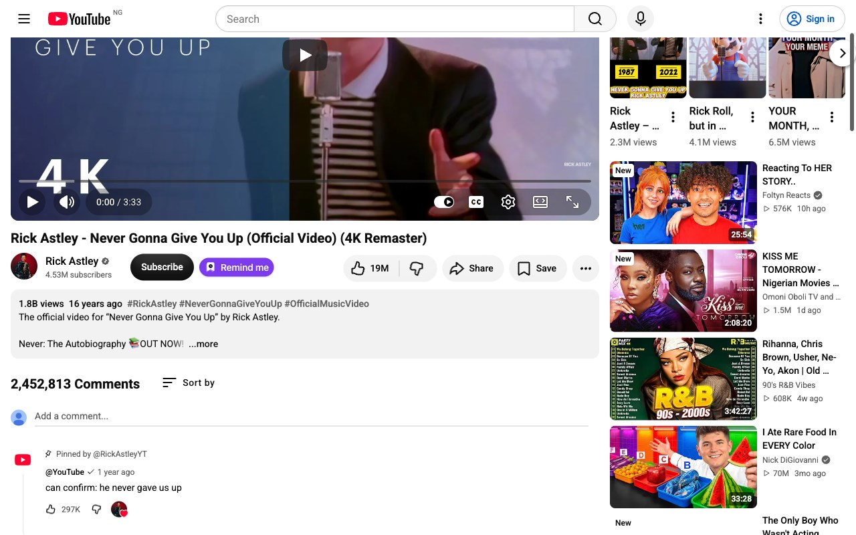Open options for 'YOUR MONTH' short

pos(832,118)
